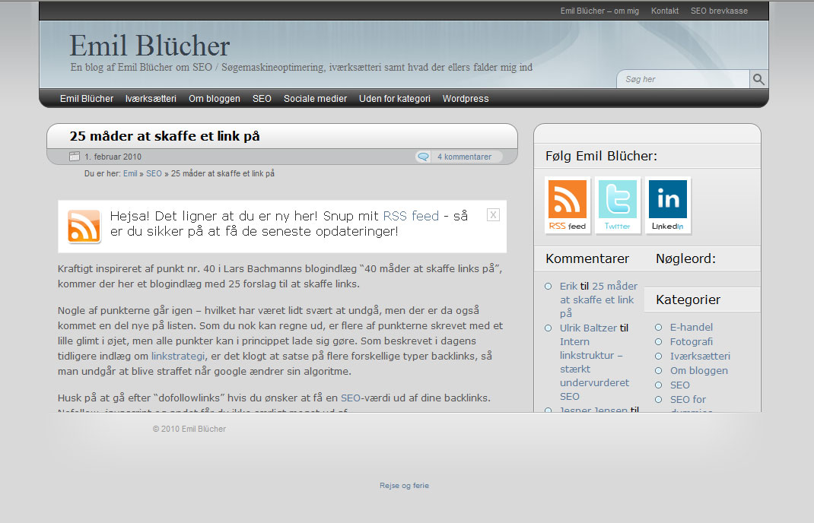
Task: Open the Fotografi category
Action: tap(691, 341)
